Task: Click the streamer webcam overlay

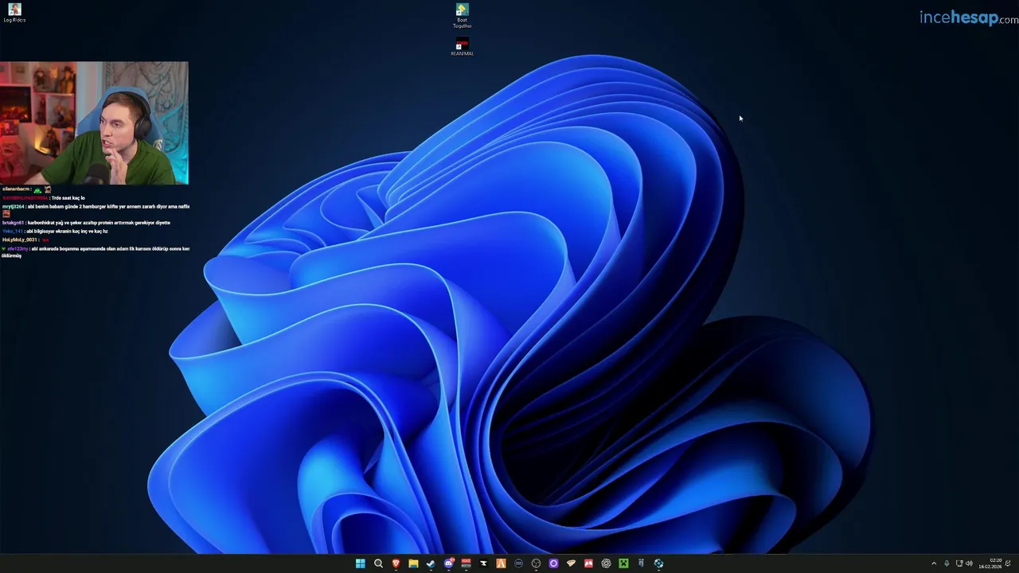Action: click(94, 123)
